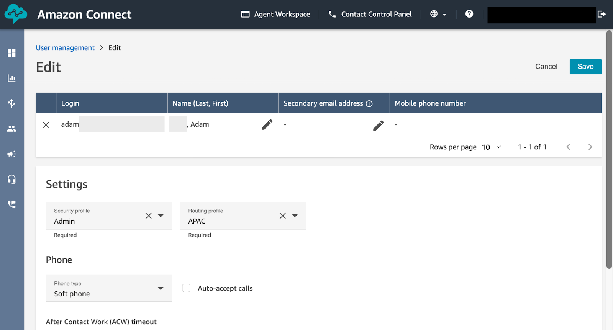Viewport: 613px width, 330px height.
Task: Click the Cancel button
Action: coord(546,67)
